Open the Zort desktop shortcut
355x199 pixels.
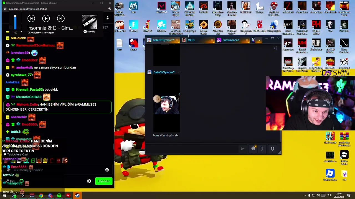330,26
